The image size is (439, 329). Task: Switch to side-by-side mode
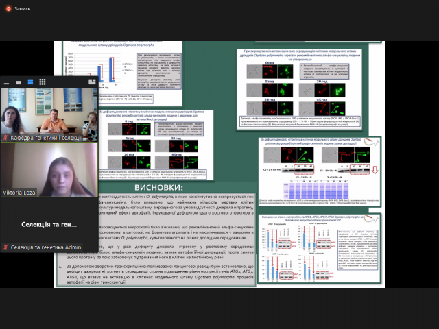click(92, 82)
